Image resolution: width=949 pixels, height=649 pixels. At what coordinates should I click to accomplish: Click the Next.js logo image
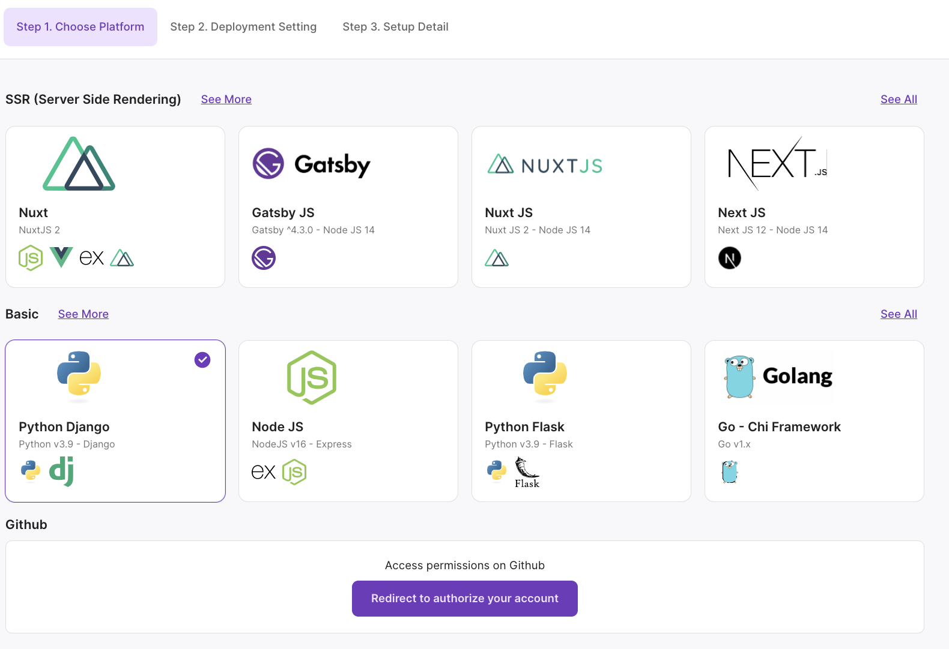(777, 163)
